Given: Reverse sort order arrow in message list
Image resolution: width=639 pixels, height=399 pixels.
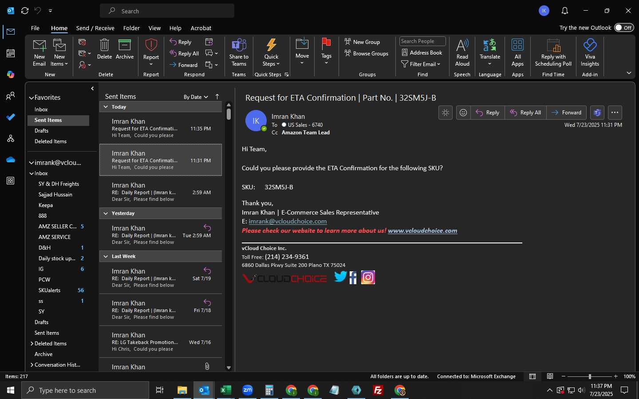Looking at the screenshot, I should pos(217,97).
